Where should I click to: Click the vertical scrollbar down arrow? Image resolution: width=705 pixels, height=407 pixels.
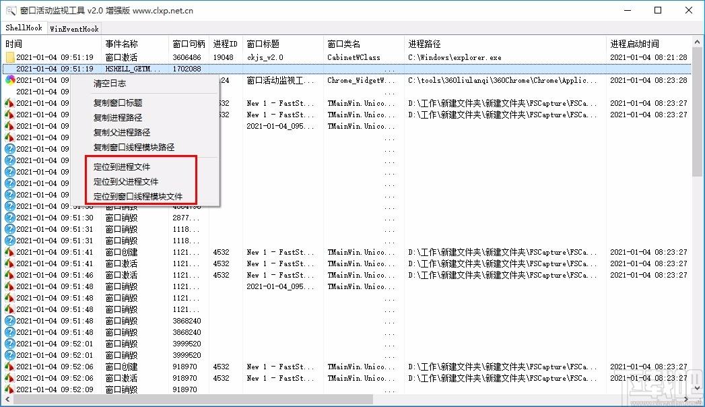tap(698, 388)
